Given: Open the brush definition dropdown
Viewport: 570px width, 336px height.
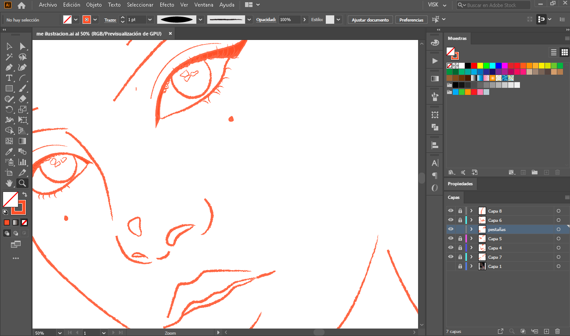Looking at the screenshot, I should [x=250, y=20].
